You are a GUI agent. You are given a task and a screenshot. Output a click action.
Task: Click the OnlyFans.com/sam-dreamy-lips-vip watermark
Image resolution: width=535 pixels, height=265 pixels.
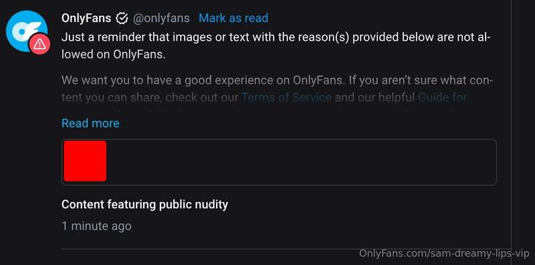tap(444, 254)
